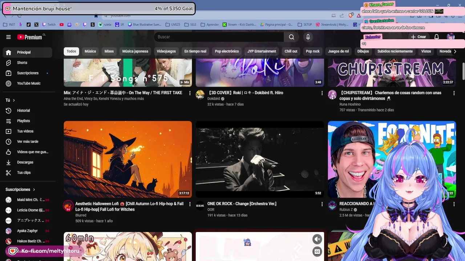Open options menu for CHUPISTREAM video
Image resolution: width=465 pixels, height=261 pixels.
coord(454,93)
